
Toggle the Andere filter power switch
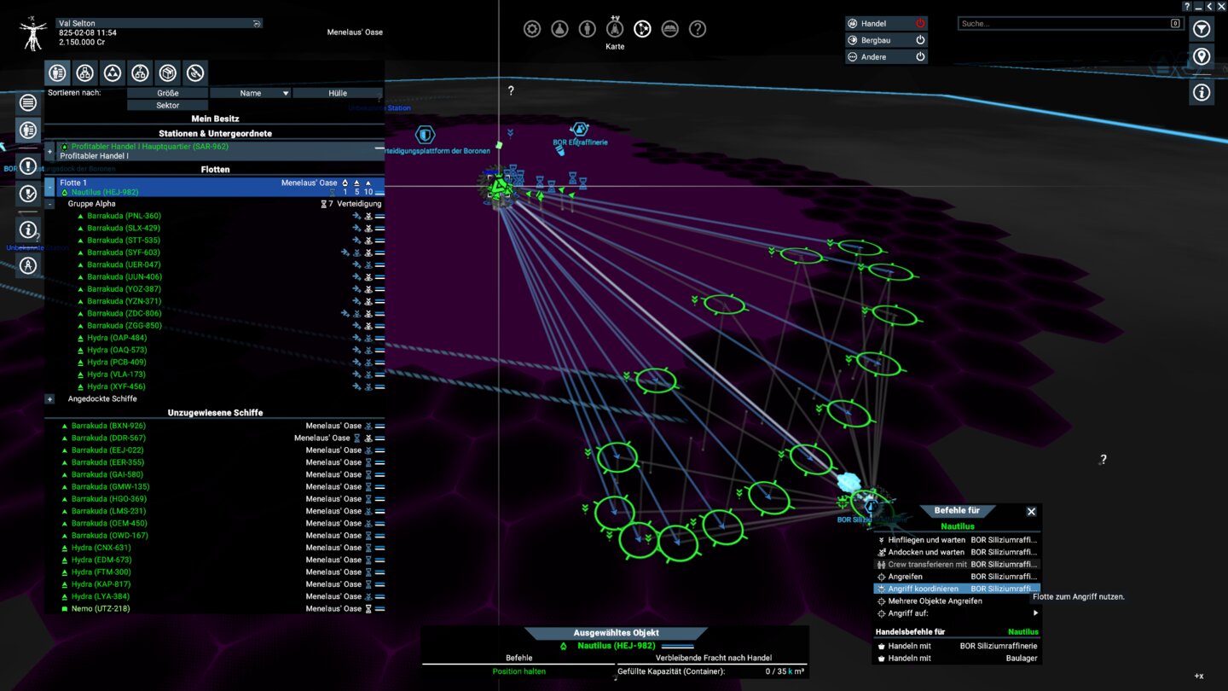(x=920, y=57)
